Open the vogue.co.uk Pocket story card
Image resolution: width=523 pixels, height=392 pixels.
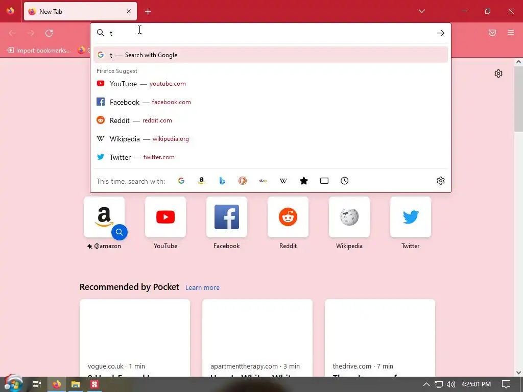tap(135, 338)
